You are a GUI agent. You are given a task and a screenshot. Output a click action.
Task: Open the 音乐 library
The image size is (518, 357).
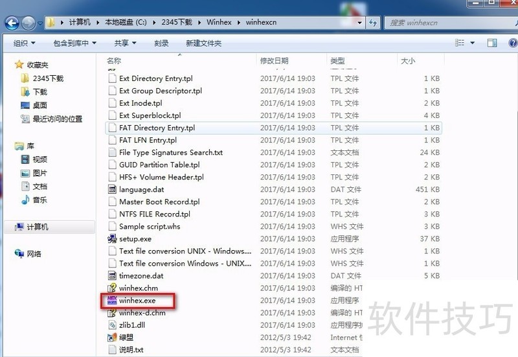pyautogui.click(x=34, y=200)
